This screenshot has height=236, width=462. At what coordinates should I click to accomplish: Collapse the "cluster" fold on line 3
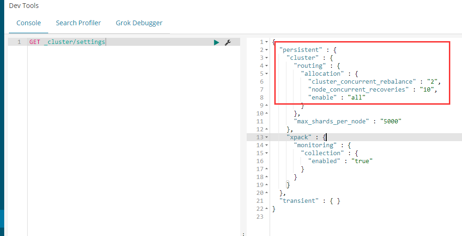[267, 58]
